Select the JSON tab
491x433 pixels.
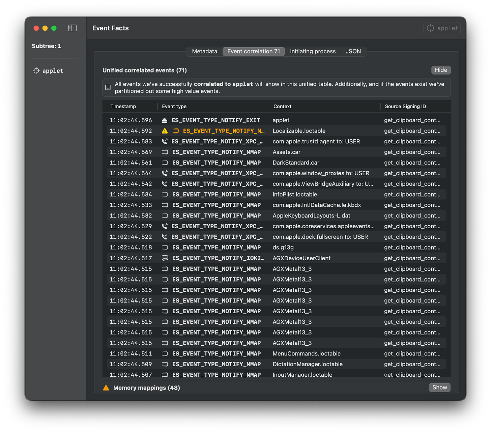(x=353, y=52)
